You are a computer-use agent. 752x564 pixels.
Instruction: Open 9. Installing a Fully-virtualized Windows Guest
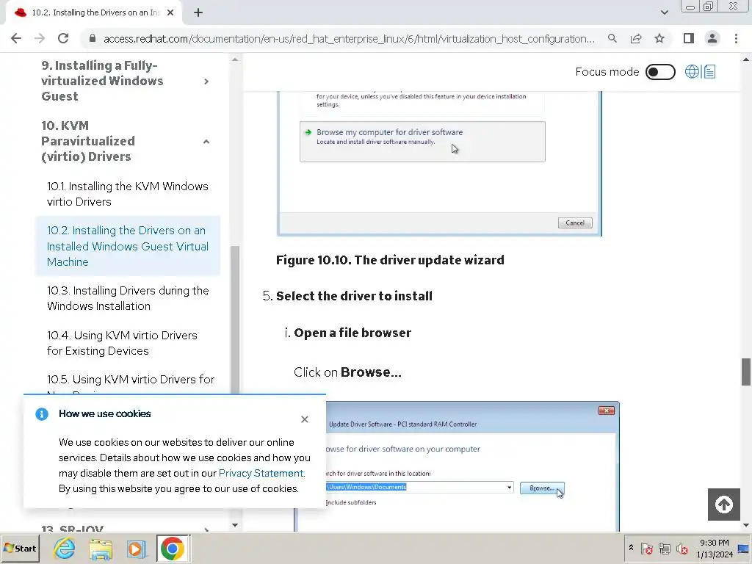tap(102, 81)
